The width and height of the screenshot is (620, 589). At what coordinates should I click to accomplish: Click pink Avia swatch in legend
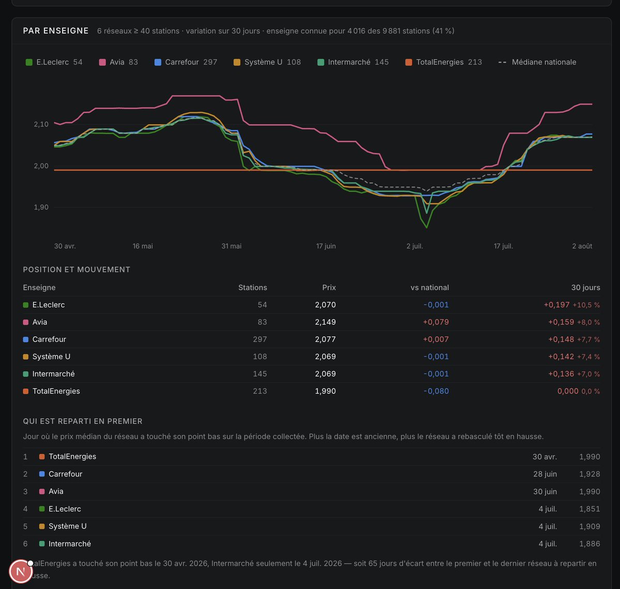(x=102, y=62)
